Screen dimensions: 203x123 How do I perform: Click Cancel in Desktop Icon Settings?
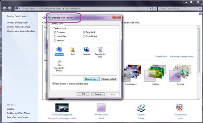98,94
